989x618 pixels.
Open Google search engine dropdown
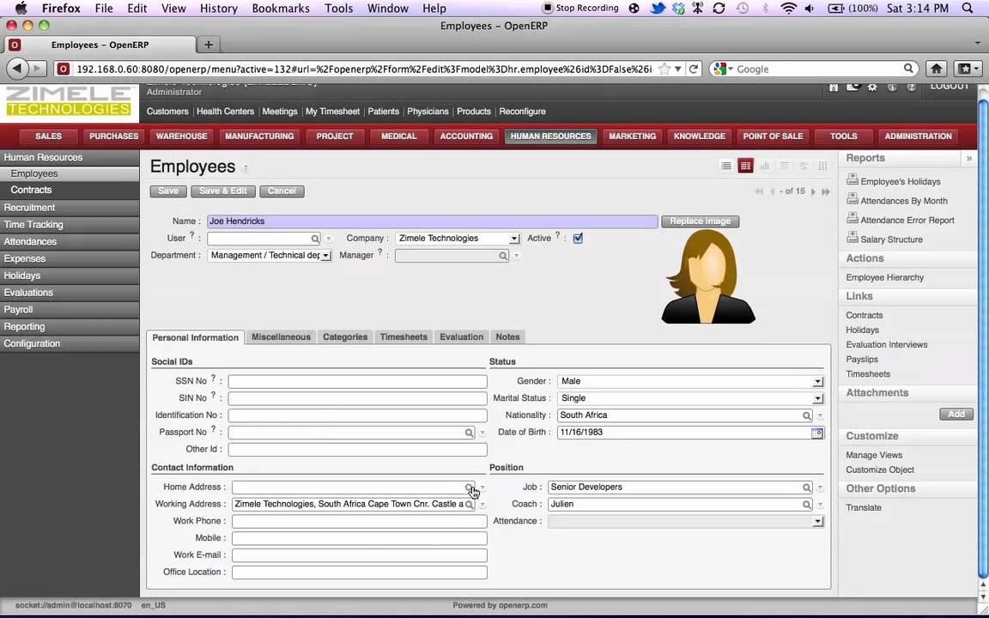723,69
